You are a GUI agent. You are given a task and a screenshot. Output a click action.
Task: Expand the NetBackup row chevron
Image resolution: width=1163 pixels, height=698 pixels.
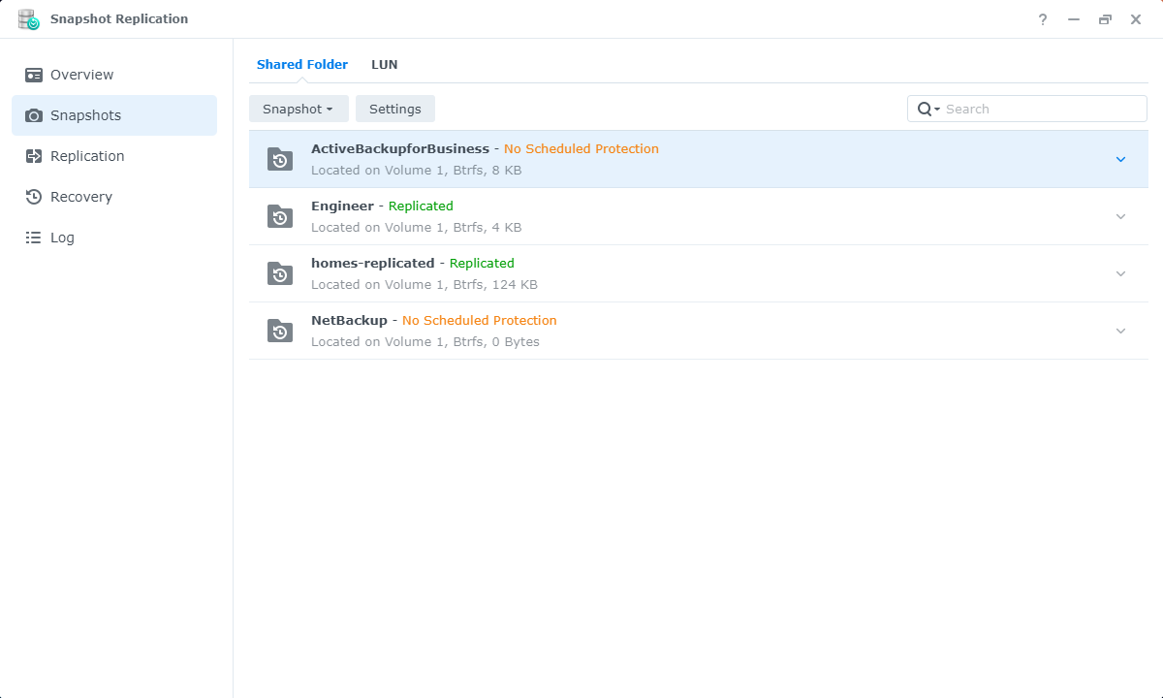(x=1120, y=331)
